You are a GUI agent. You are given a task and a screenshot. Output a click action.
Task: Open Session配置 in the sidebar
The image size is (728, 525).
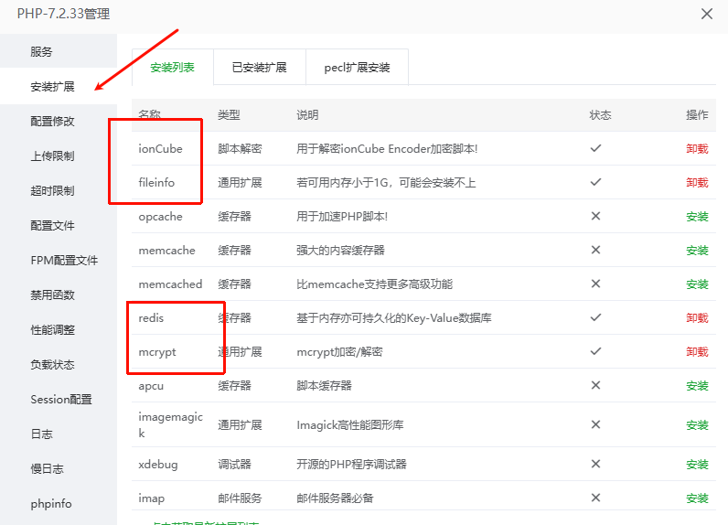click(61, 400)
